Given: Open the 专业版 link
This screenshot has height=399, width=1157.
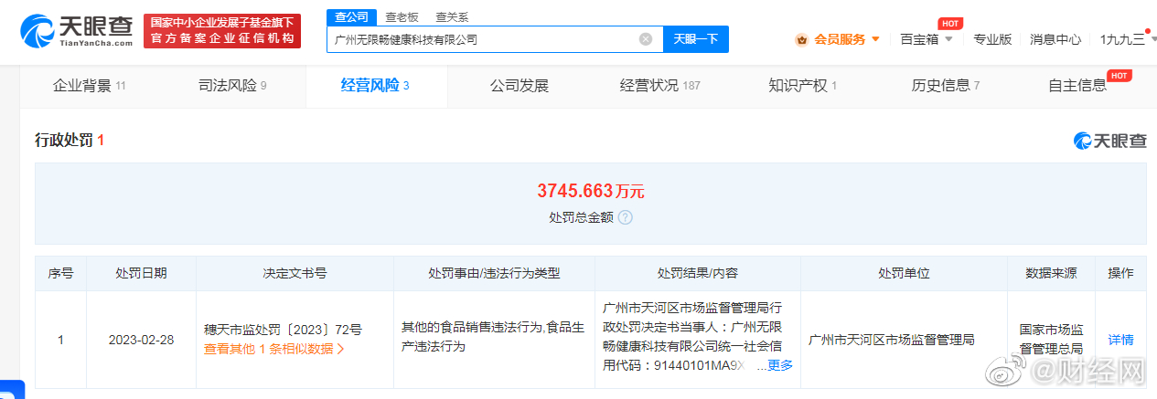Looking at the screenshot, I should coord(992,39).
